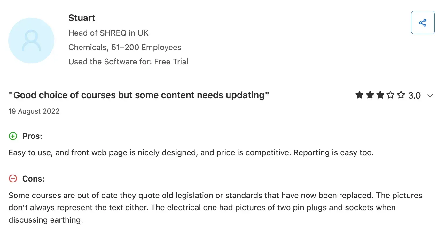Image resolution: width=445 pixels, height=238 pixels.
Task: Click the Head of SHREQ job title
Action: click(108, 33)
